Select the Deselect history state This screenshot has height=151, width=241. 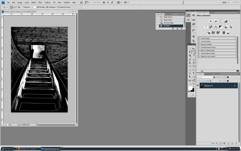(x=171, y=26)
